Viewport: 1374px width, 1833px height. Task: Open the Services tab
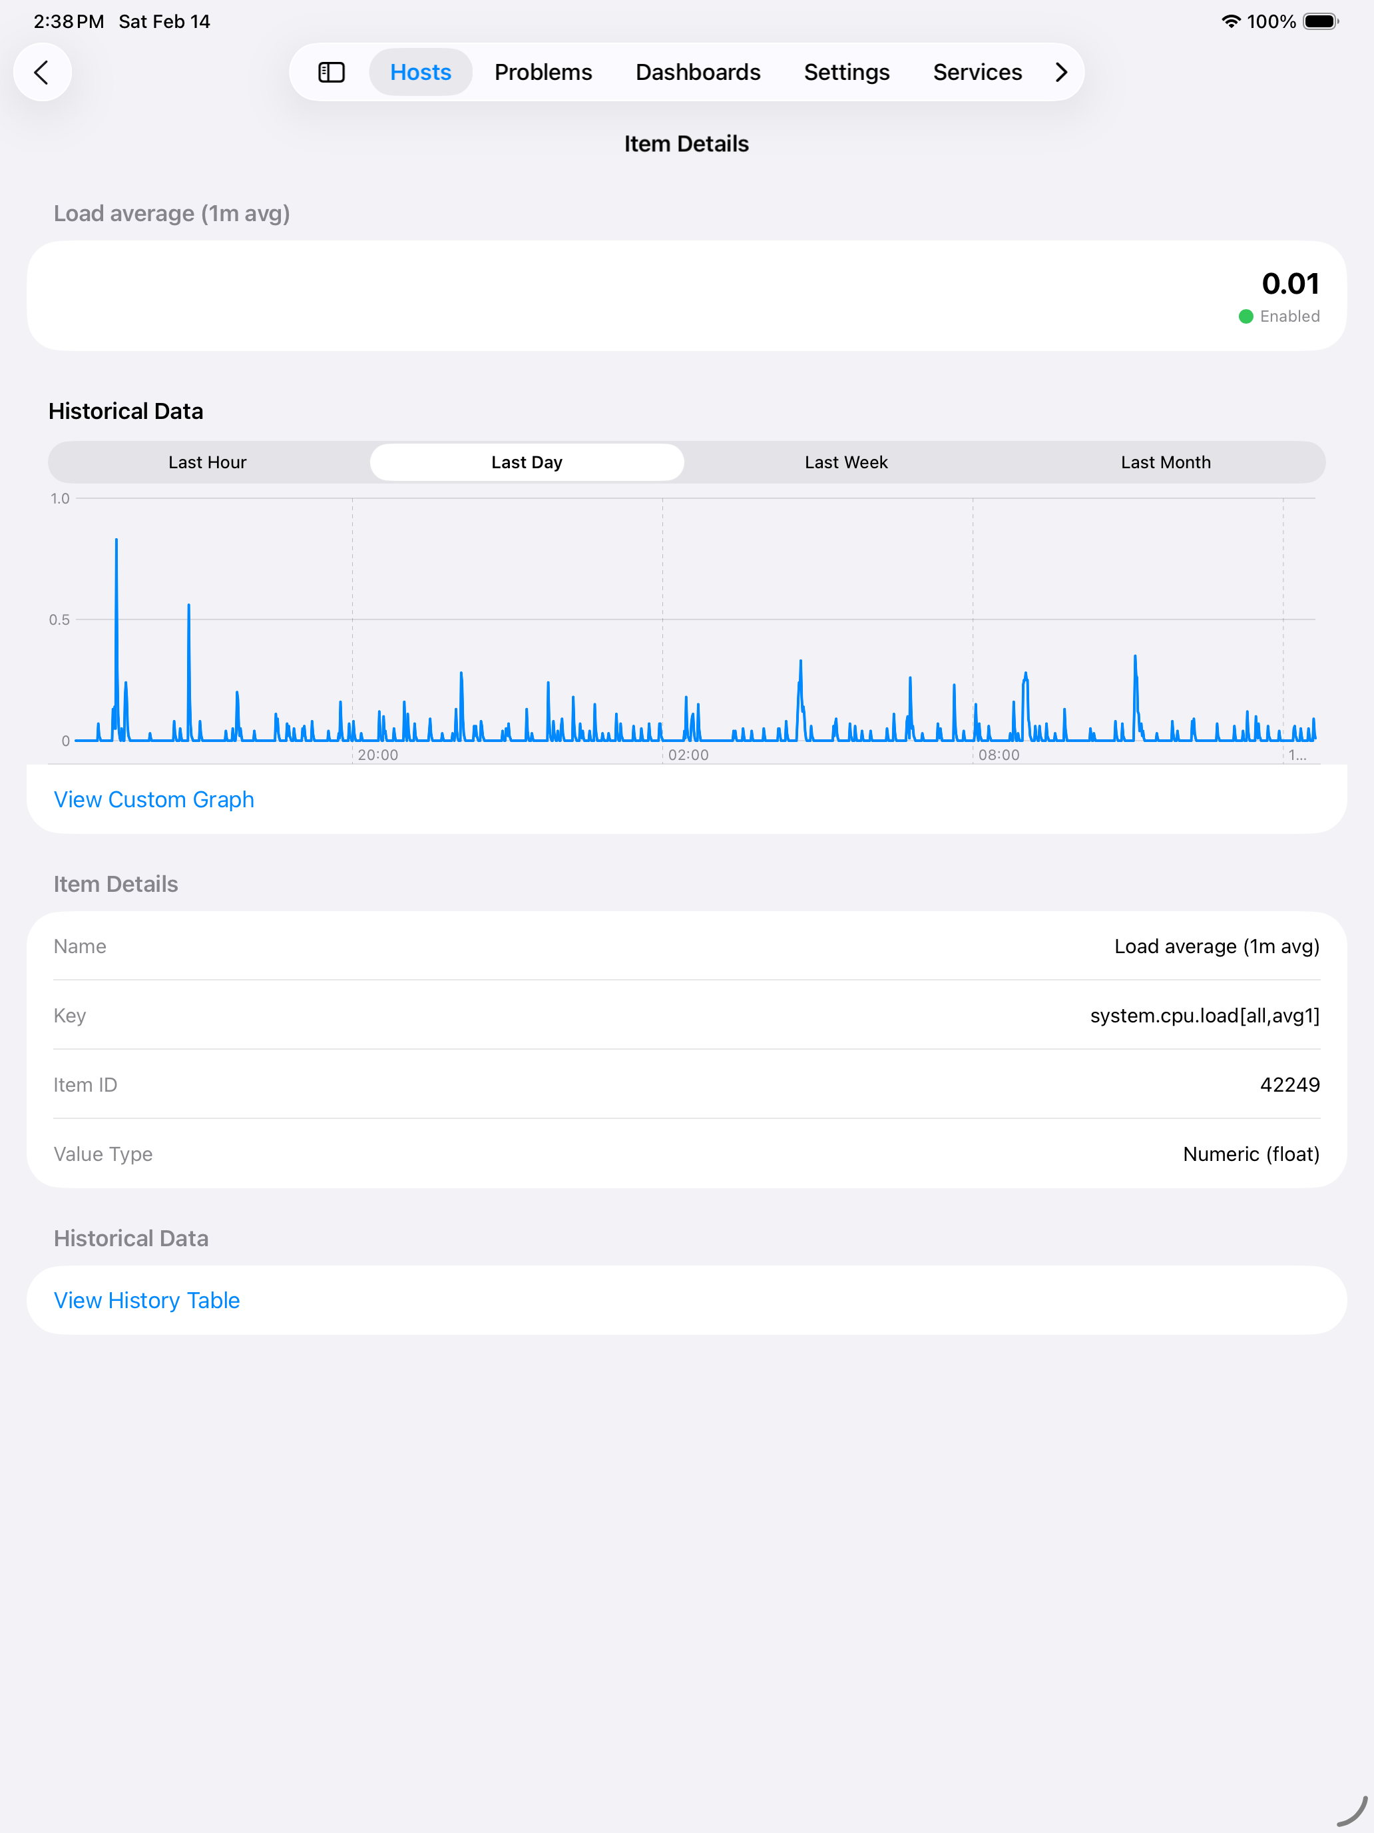977,72
